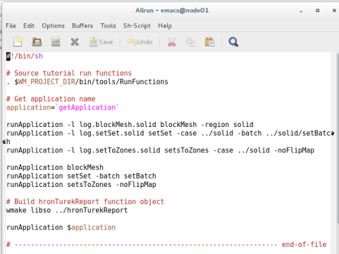This screenshot has width=339, height=254.
Task: Open the Options menu
Action: (x=53, y=25)
